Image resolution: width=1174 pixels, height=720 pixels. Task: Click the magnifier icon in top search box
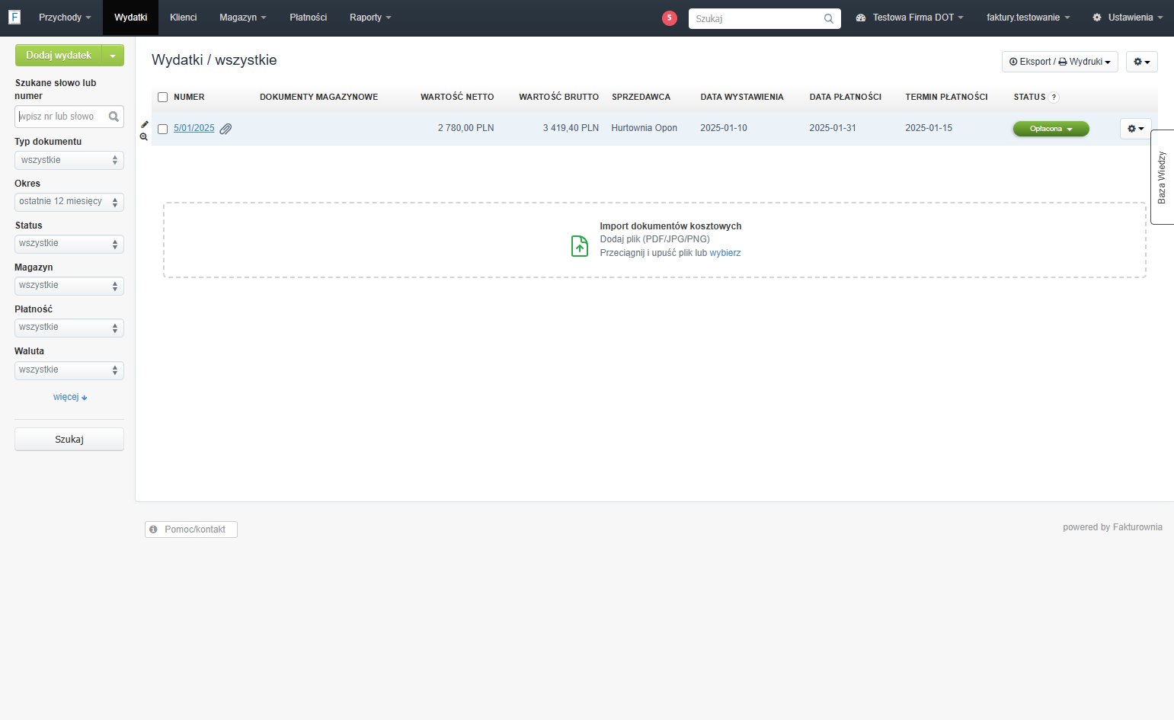[829, 18]
